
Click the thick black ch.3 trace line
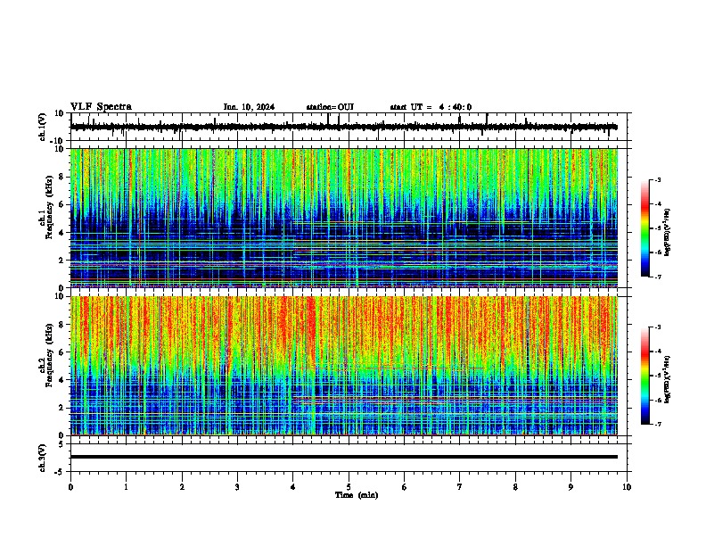pyautogui.click(x=343, y=457)
